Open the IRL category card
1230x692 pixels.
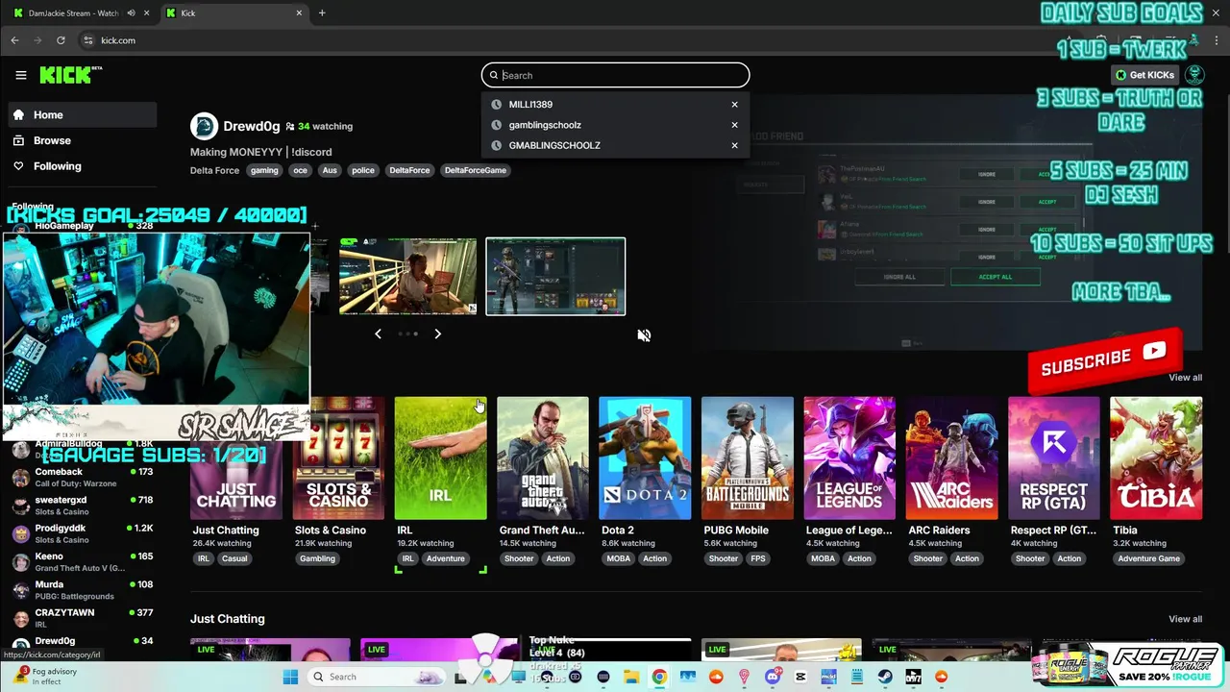(x=440, y=458)
